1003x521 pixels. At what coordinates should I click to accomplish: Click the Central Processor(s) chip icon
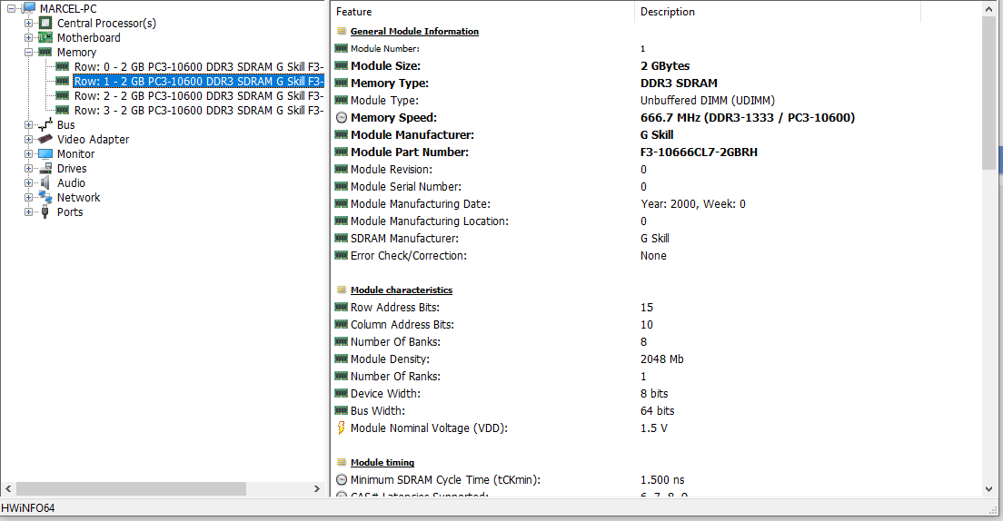45,23
